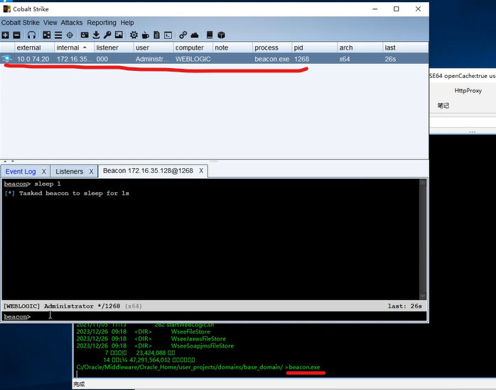Click the 笔记 tab in the right window
496x390 pixels.
443,106
